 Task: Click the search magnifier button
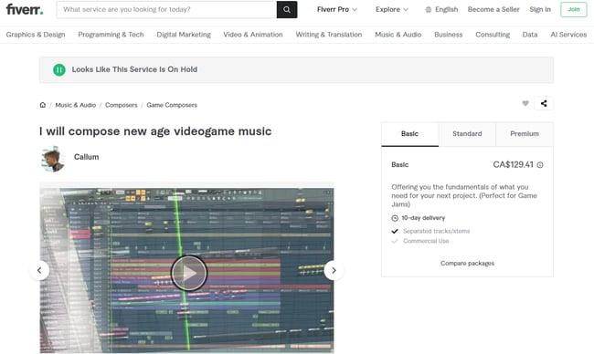287,9
